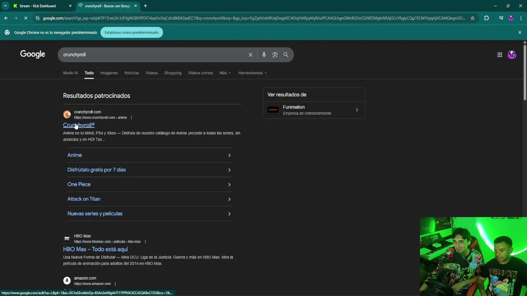
Task: Click the chevron on Funimation card
Action: tap(357, 110)
